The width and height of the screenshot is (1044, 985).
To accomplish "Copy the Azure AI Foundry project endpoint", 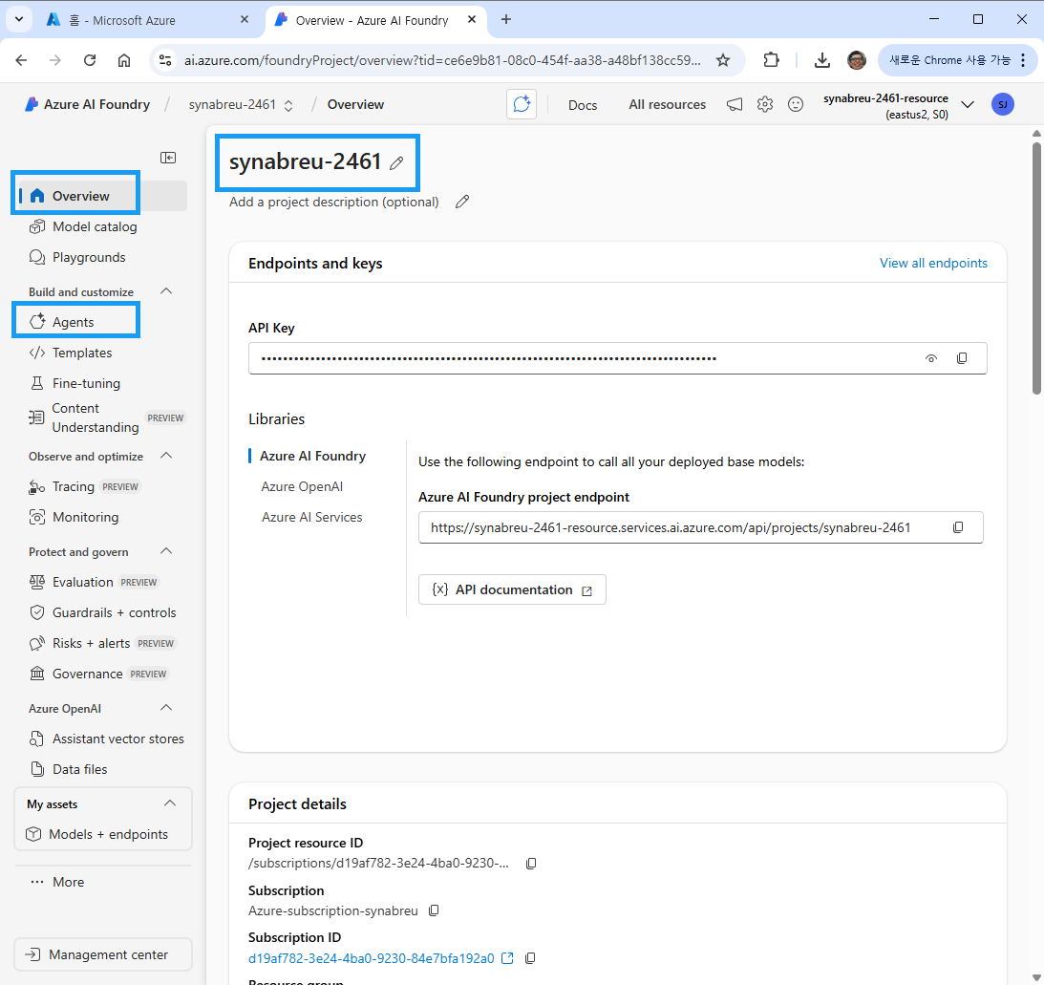I will (958, 527).
